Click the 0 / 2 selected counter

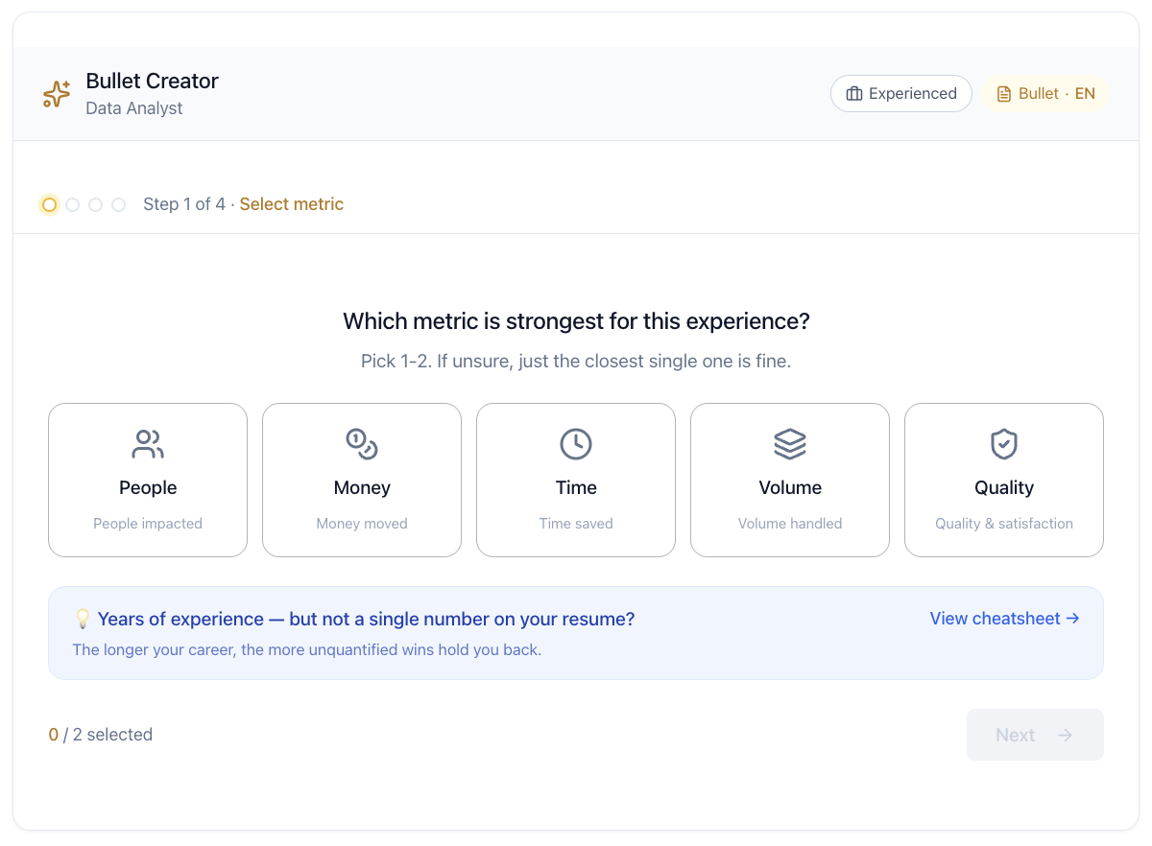pyautogui.click(x=101, y=735)
